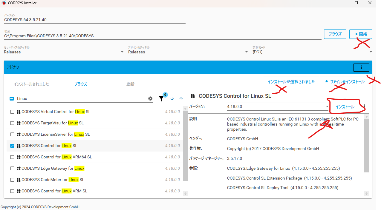
Task: Sort list with the down arrow icon
Action: coord(172,99)
